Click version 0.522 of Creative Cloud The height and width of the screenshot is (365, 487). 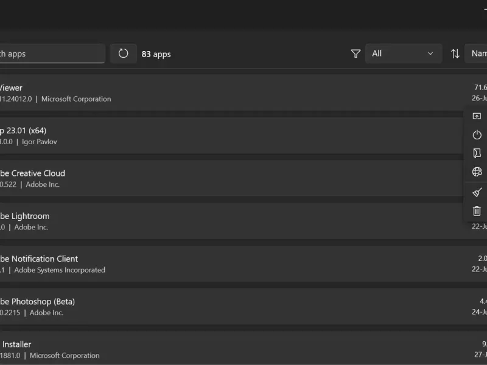pyautogui.click(x=8, y=184)
